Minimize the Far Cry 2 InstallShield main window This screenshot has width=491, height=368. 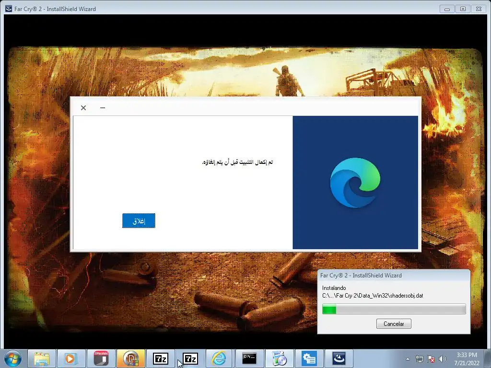tap(447, 9)
